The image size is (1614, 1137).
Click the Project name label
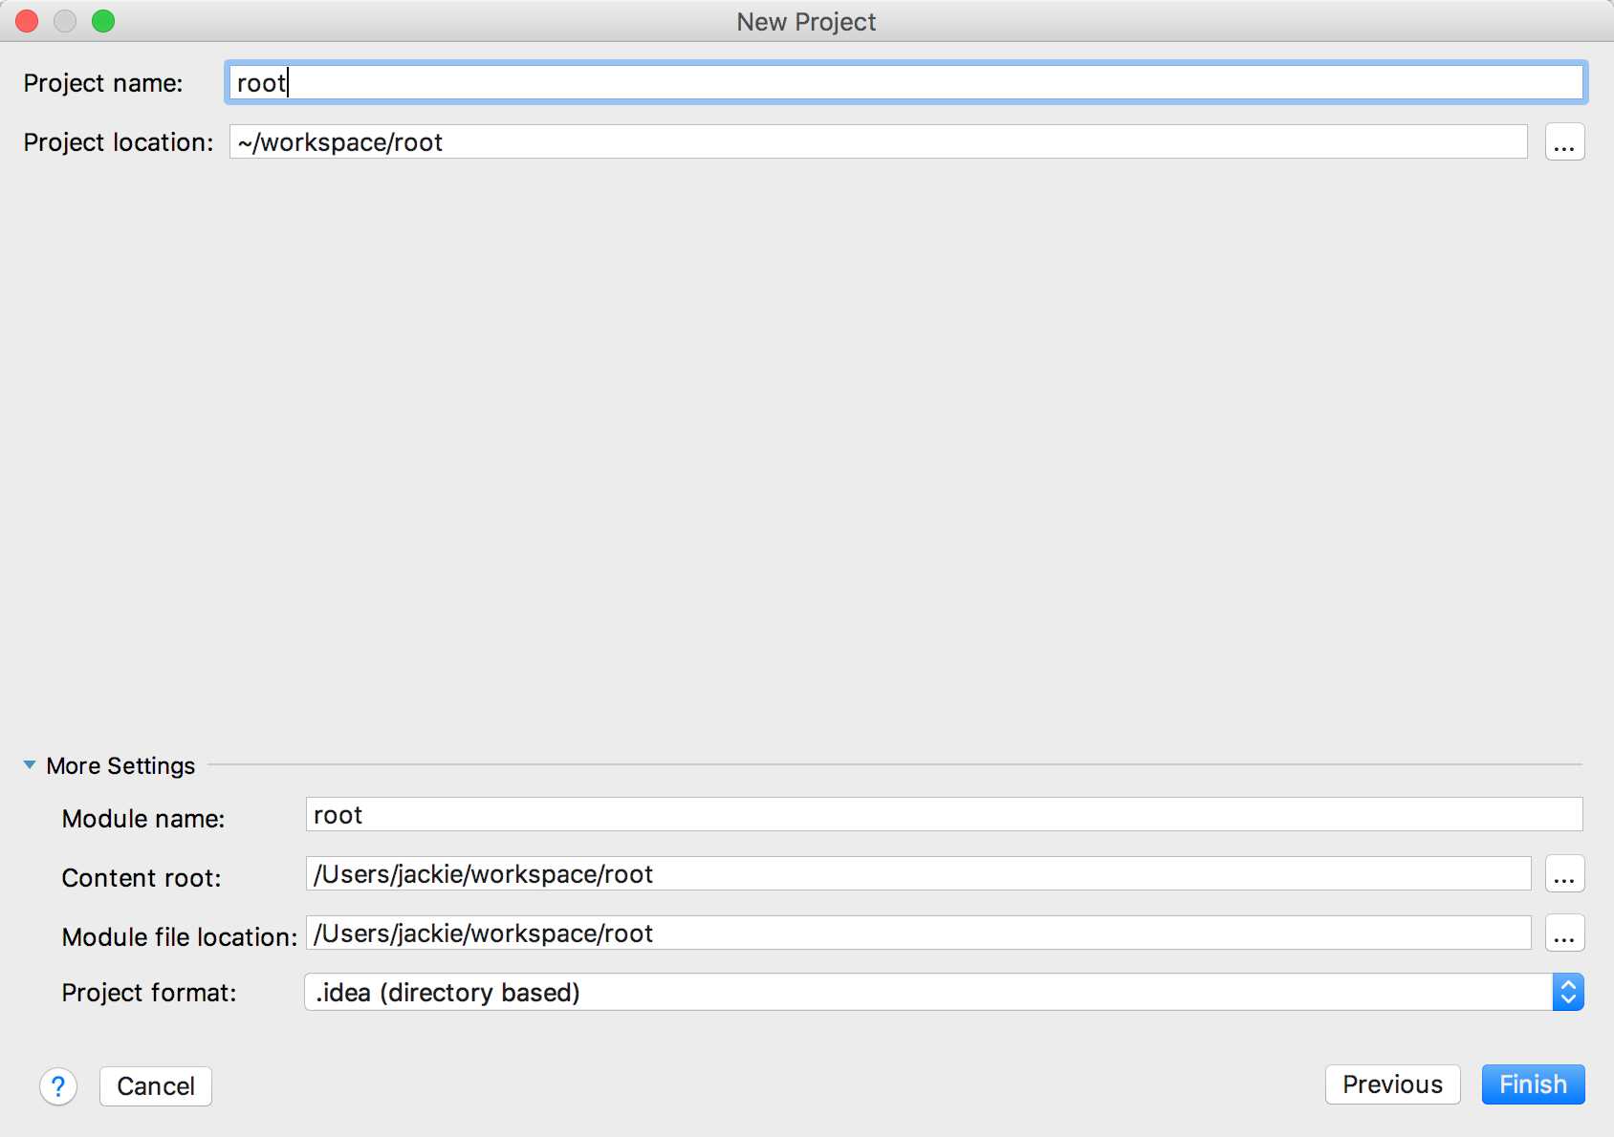pyautogui.click(x=103, y=83)
